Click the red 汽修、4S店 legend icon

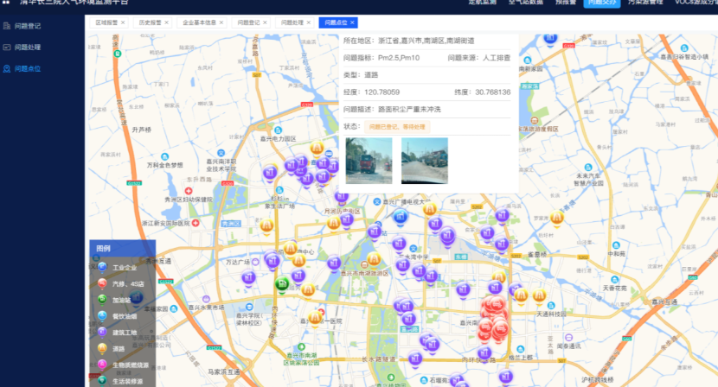[102, 283]
